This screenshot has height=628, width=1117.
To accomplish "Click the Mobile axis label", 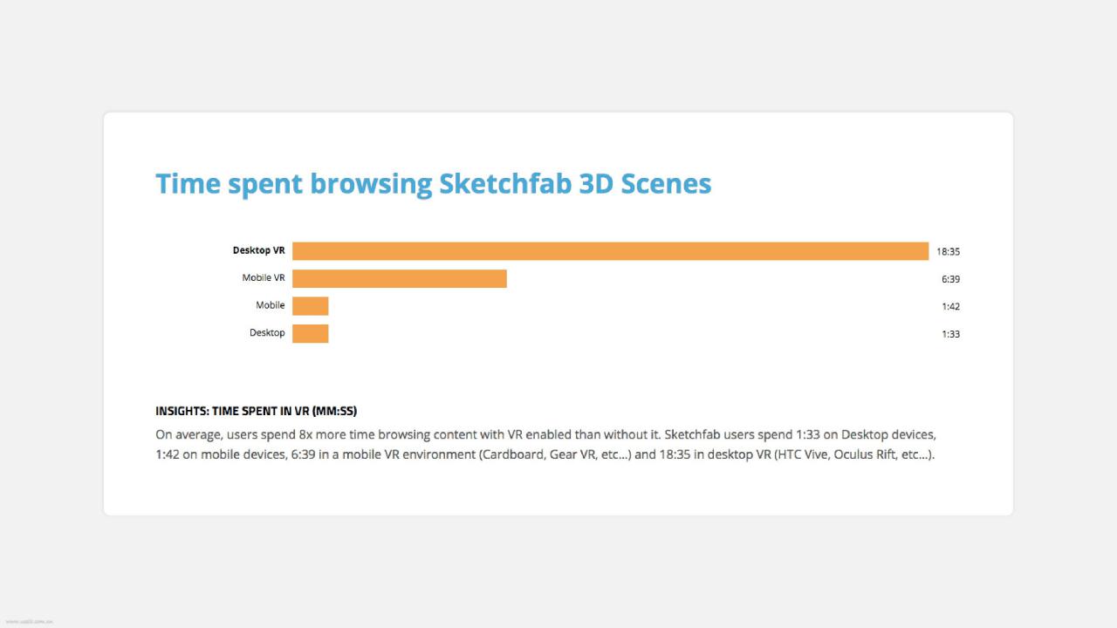I will coord(271,305).
